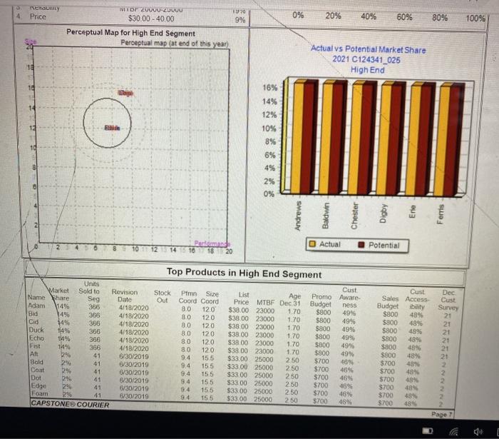Select the Aft product row name
The width and height of the screenshot is (499, 439).
coord(34,353)
